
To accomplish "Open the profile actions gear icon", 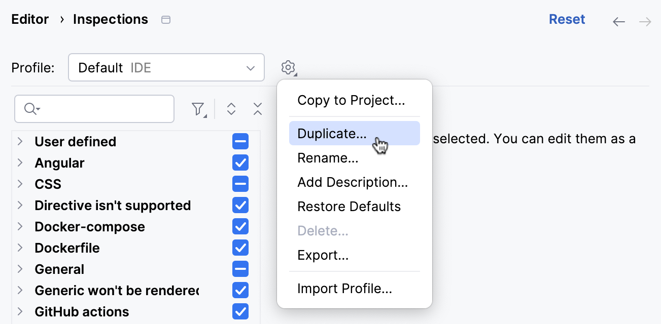I will tap(288, 67).
